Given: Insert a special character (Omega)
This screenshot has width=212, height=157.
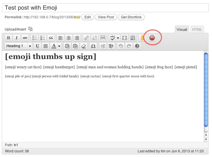Looking at the screenshot, I should pyautogui.click(x=93, y=46).
